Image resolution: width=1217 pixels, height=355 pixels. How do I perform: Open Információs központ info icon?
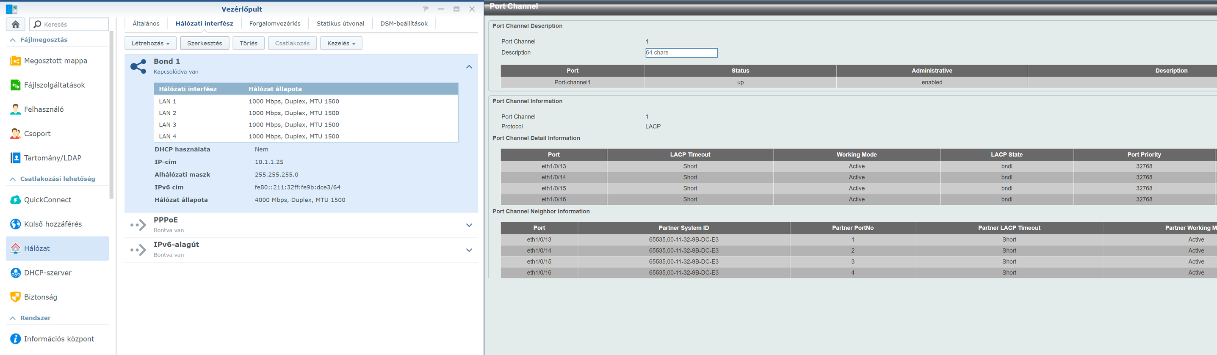coord(16,339)
